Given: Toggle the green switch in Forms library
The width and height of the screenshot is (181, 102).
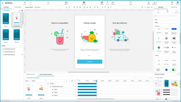Looking at the screenshot, I should click(x=174, y=70).
